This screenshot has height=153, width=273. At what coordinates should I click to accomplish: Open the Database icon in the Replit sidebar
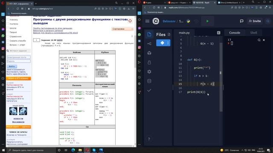point(149,81)
